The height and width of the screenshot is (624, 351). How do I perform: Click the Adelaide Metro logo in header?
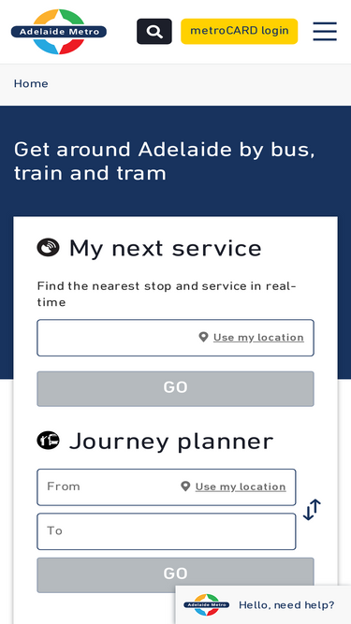58,32
